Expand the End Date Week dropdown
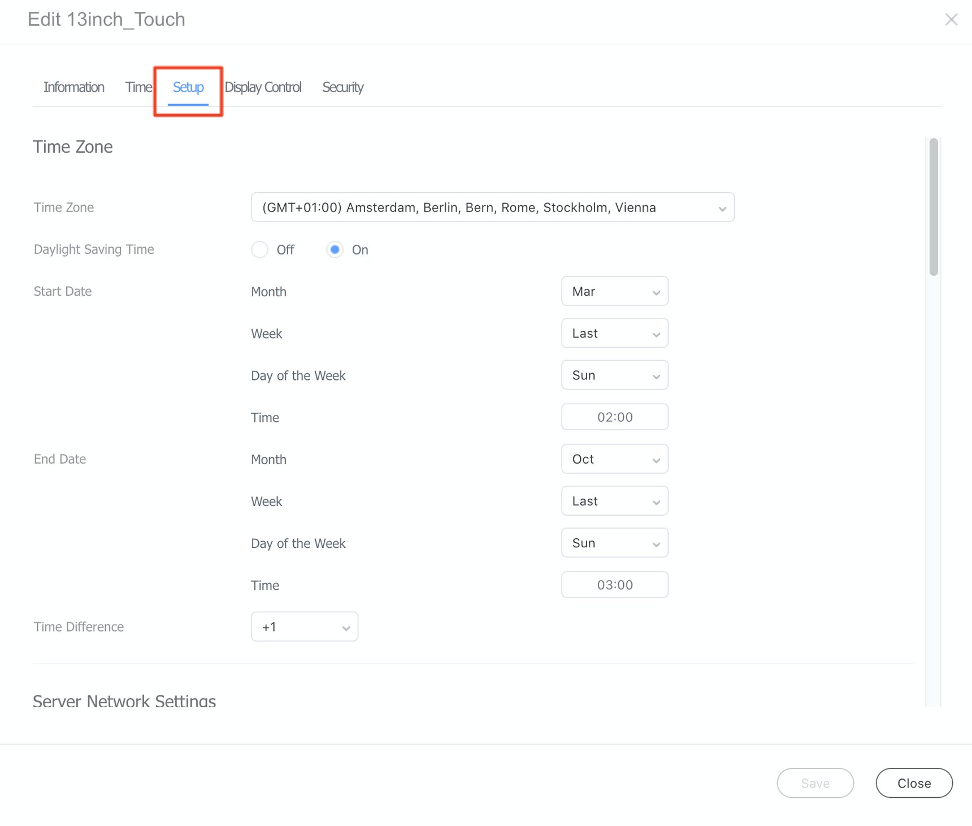 pos(614,501)
